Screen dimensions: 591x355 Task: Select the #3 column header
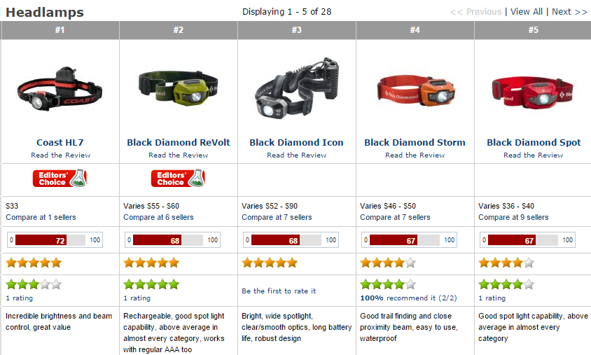click(x=297, y=30)
